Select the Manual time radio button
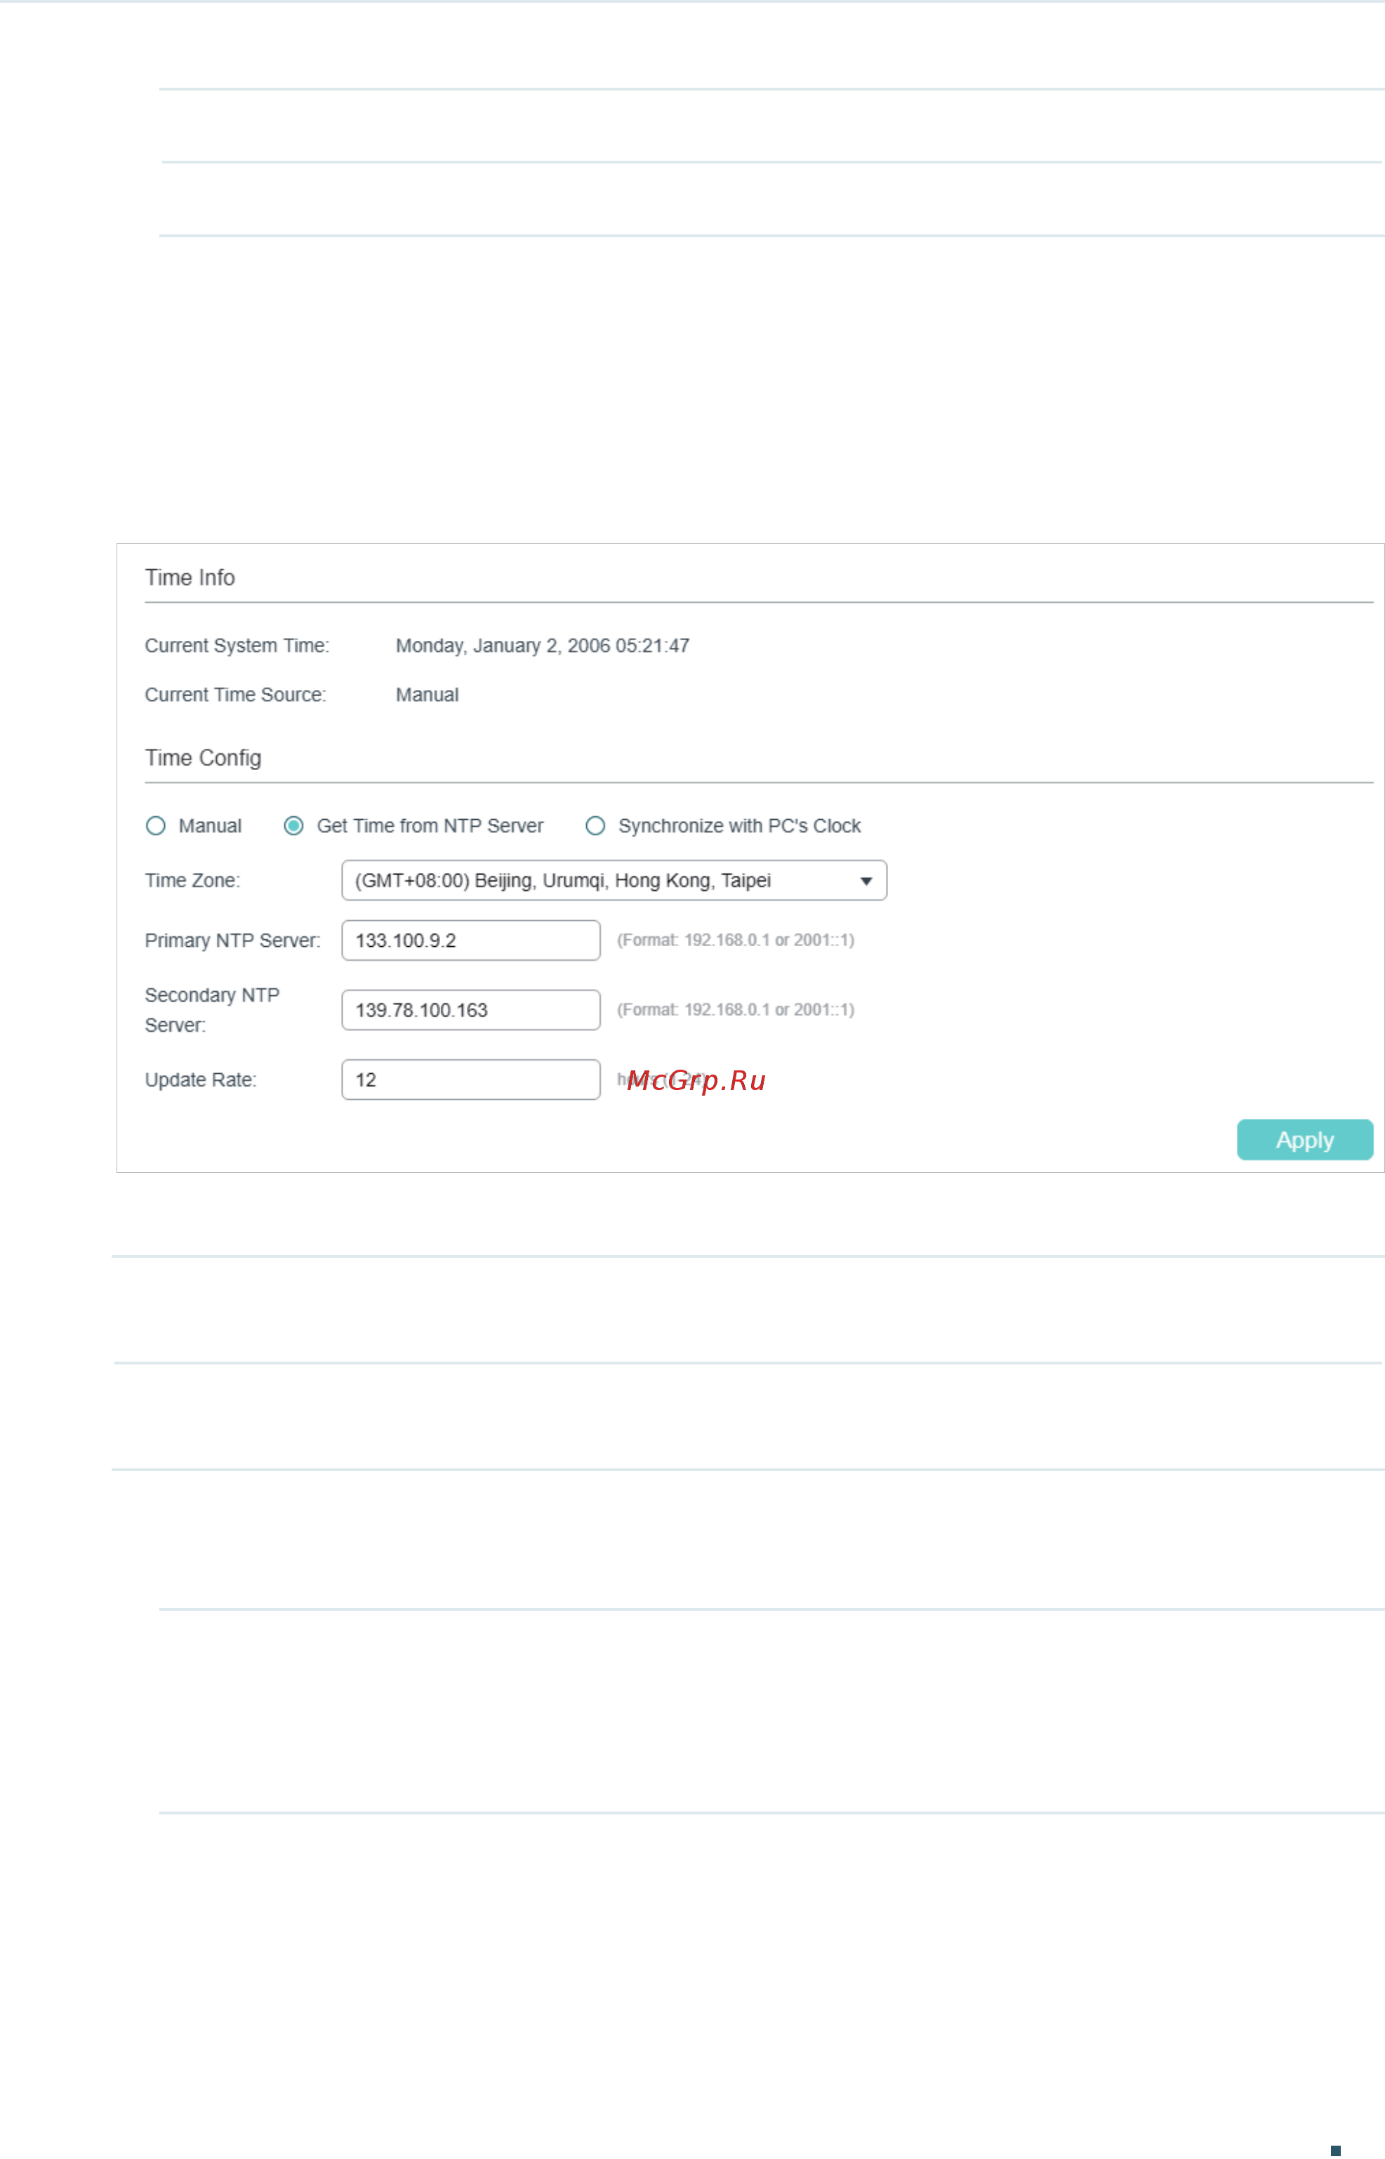The width and height of the screenshot is (1385, 2159). click(x=156, y=825)
